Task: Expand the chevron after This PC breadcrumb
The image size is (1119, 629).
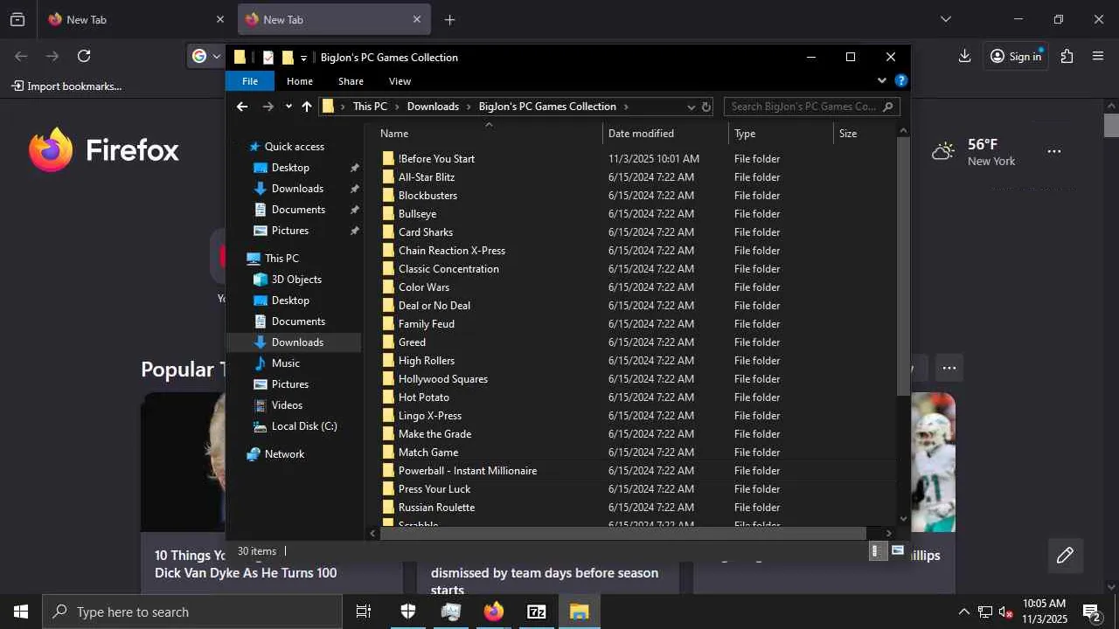Action: (x=397, y=107)
